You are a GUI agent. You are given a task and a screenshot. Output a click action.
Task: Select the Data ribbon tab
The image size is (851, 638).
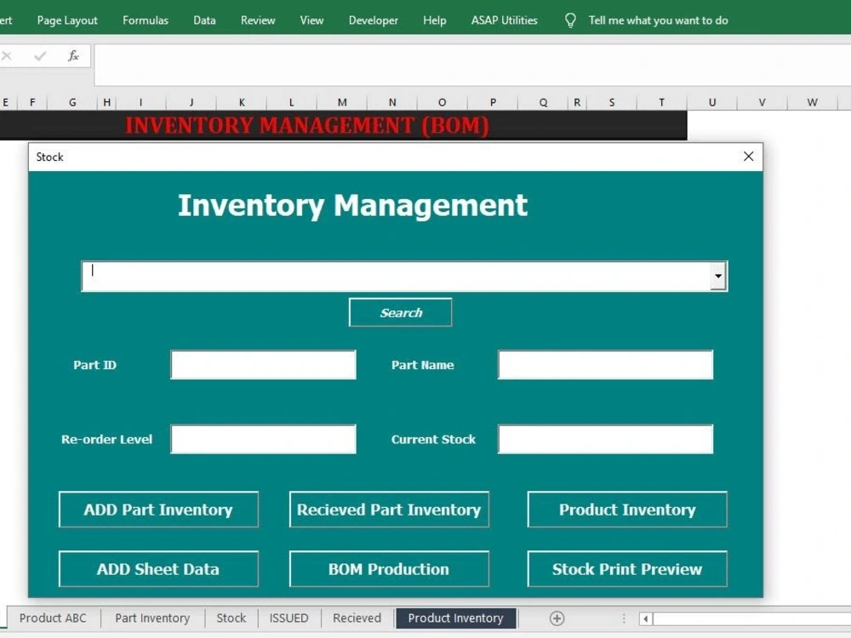[x=204, y=20]
